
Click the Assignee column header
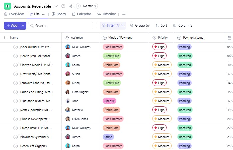coord(74,38)
